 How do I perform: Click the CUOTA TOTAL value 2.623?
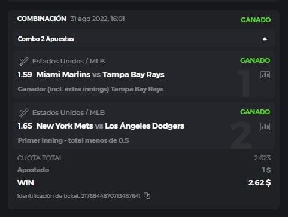coord(262,158)
